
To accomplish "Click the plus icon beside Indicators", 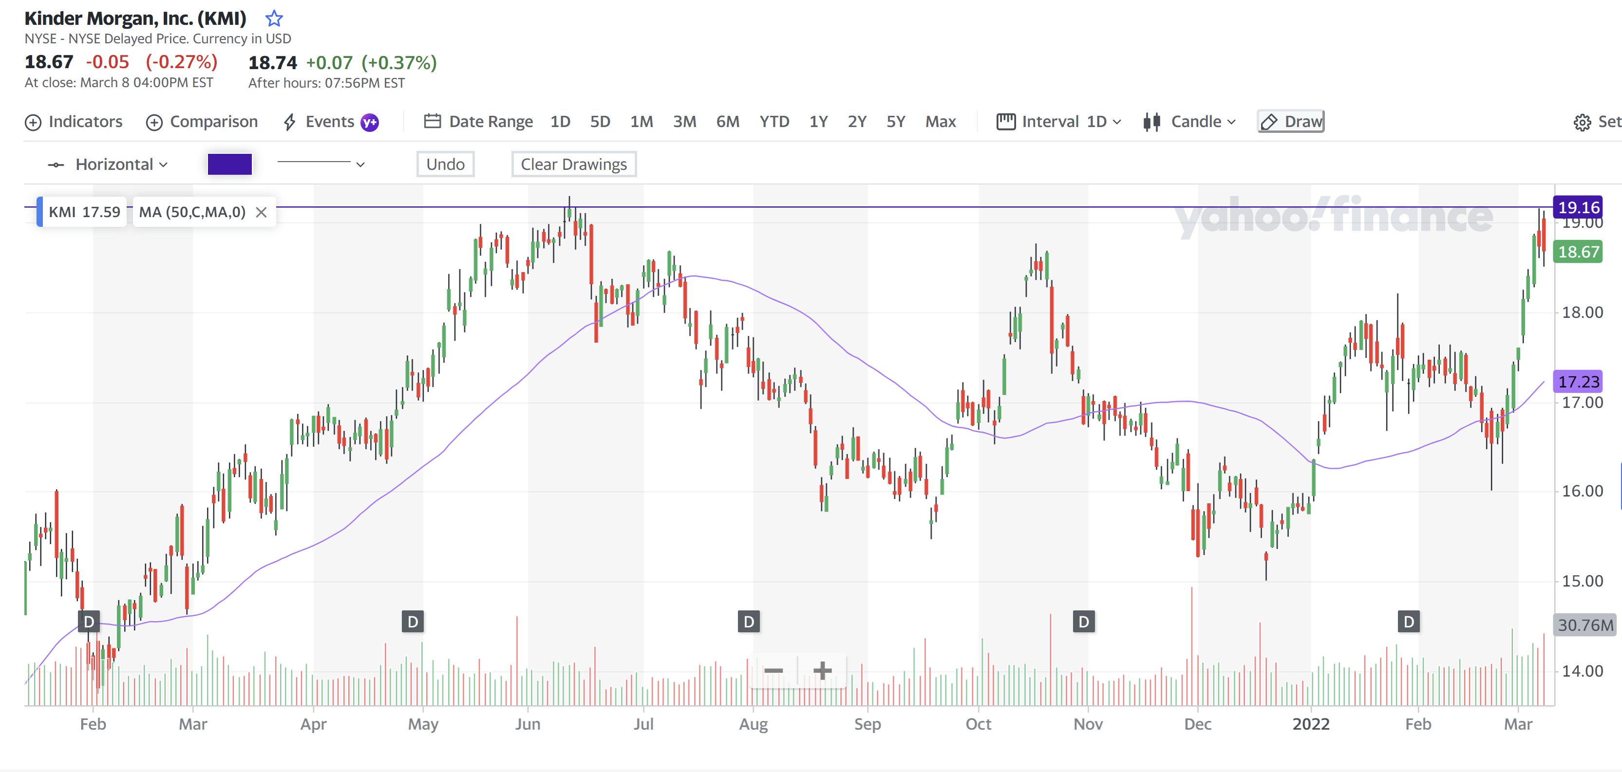I will point(33,122).
